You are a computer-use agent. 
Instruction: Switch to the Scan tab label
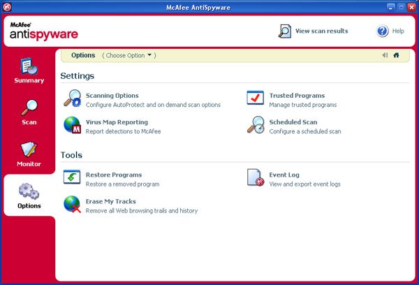29,122
